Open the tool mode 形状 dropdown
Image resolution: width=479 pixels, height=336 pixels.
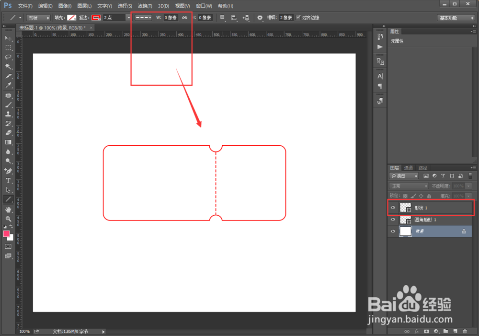point(38,18)
